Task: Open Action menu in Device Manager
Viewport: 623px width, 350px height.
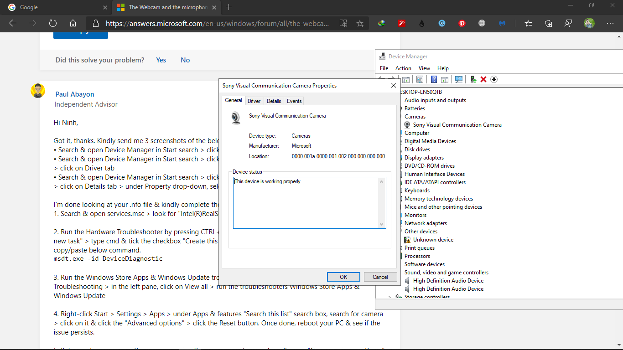Action: tap(403, 68)
